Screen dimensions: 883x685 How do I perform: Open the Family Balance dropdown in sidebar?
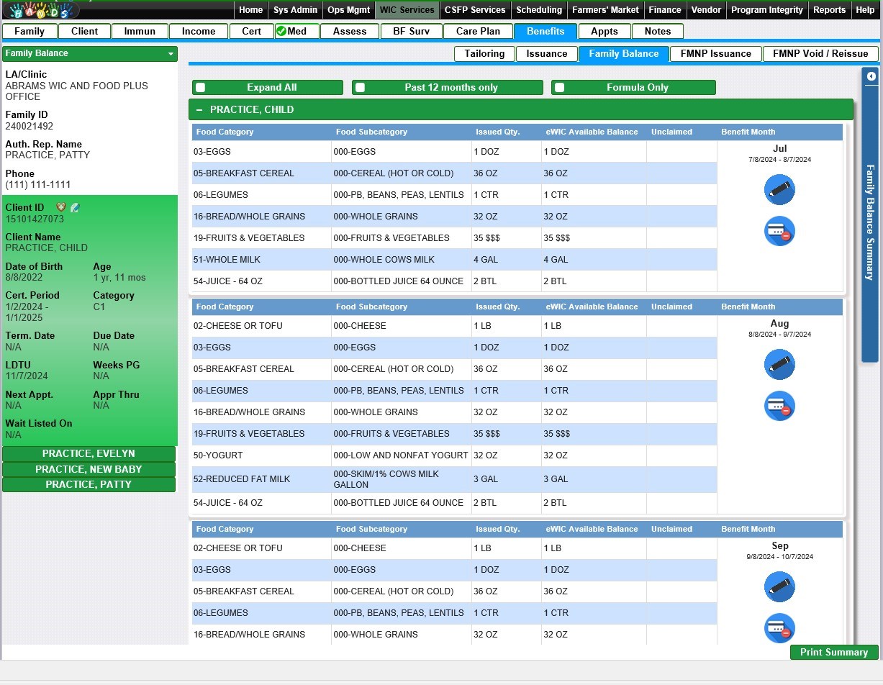point(171,54)
